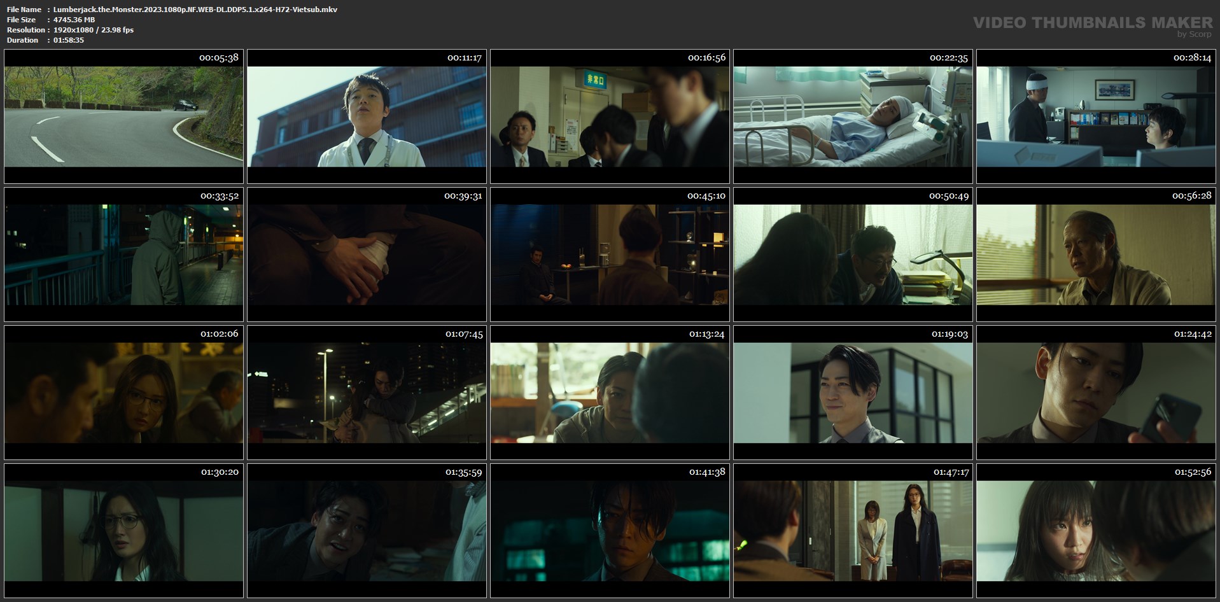
Task: Open the thumbnail stamped 00:28:14
Action: tap(1096, 116)
